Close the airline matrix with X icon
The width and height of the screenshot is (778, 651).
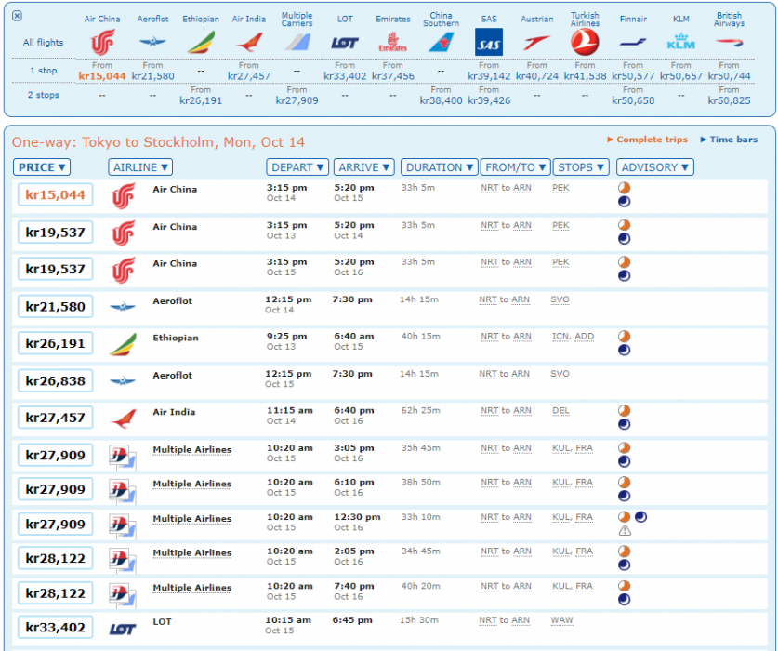(x=17, y=16)
